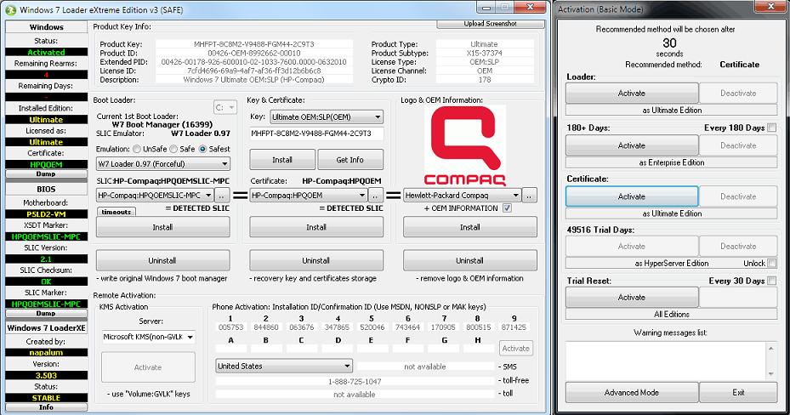Image resolution: width=790 pixels, height=415 pixels.
Task: Minimize the Windows 7 Loader eXtreme window
Action: pyautogui.click(x=486, y=8)
